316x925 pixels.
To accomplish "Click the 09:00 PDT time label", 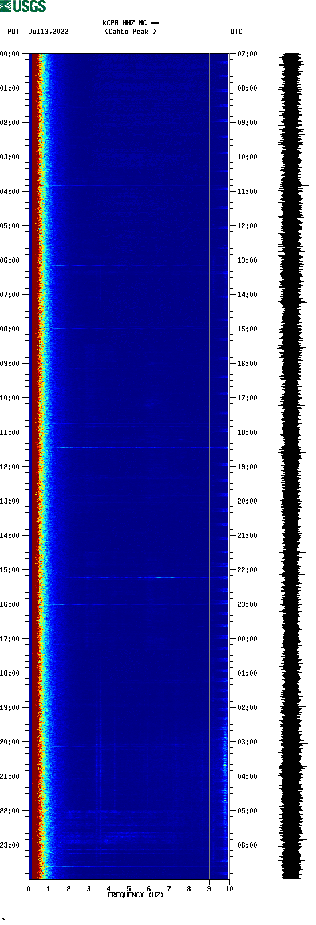I will (10, 364).
